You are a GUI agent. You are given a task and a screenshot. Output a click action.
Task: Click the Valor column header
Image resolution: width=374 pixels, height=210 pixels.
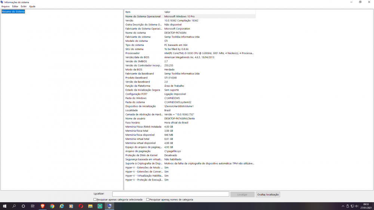point(209,12)
